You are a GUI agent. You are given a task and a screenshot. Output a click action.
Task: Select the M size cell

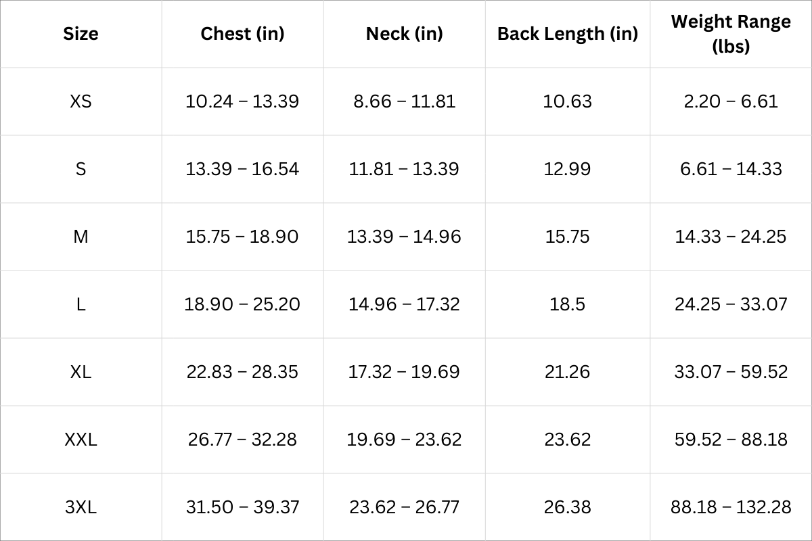81,237
